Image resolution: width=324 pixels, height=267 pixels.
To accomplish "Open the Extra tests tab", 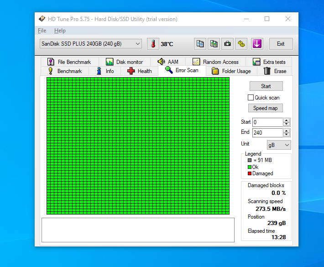I will tap(269, 62).
